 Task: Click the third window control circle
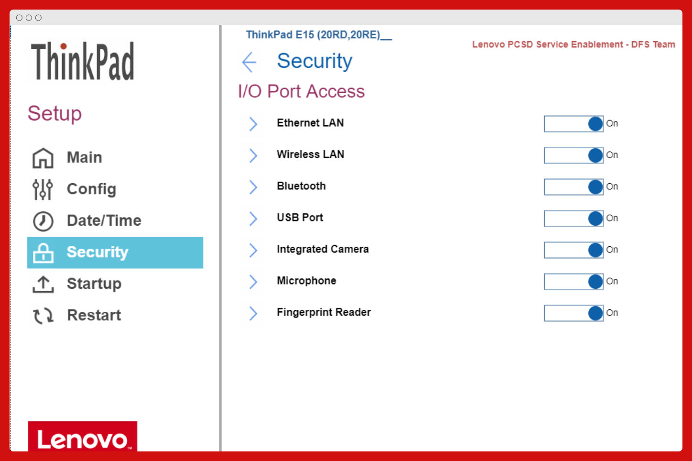point(38,18)
